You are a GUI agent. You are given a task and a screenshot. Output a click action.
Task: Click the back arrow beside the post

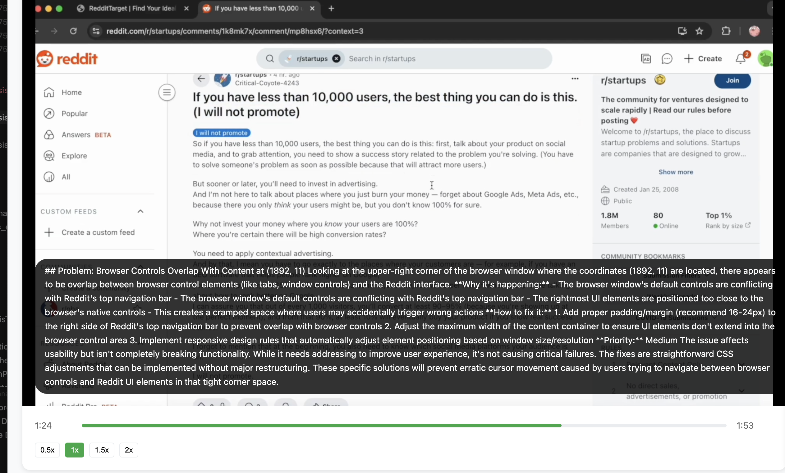201,79
